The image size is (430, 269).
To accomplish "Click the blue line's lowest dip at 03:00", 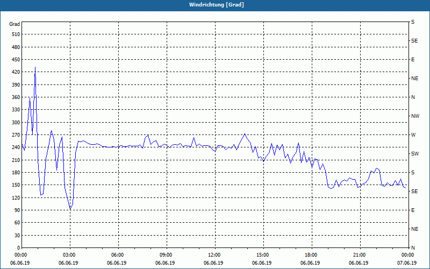I will [70, 209].
